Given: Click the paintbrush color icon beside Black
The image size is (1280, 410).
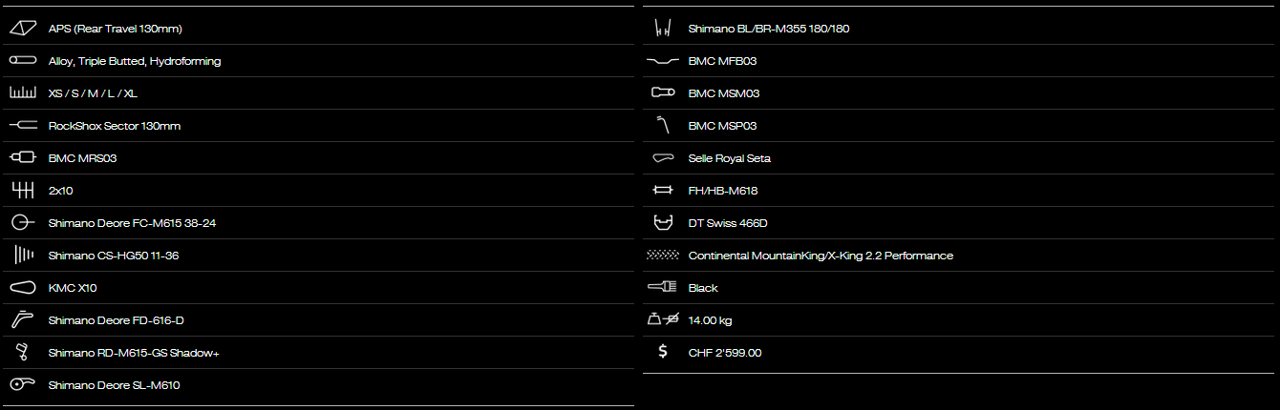Looking at the screenshot, I should (x=662, y=288).
